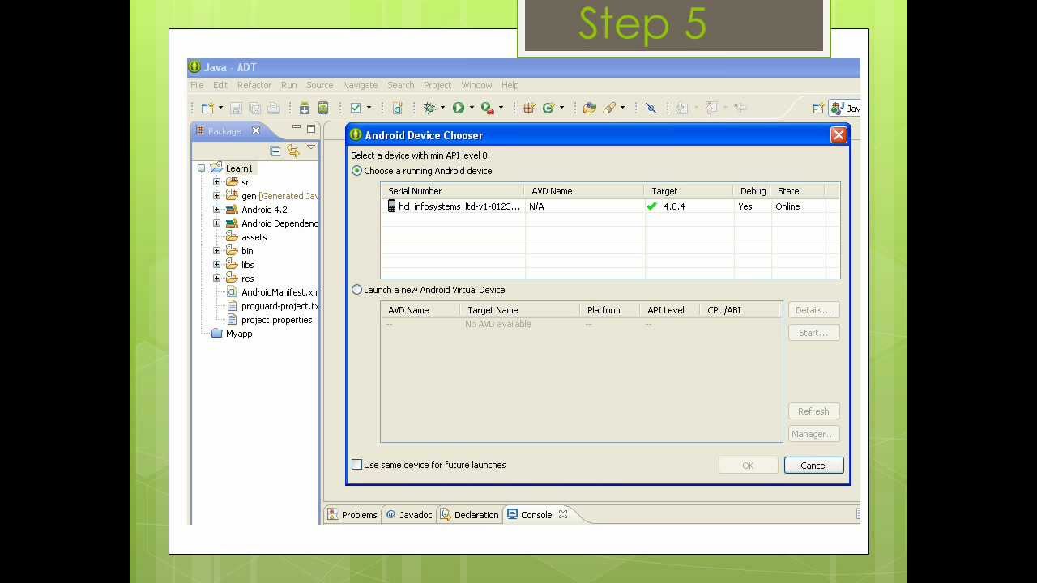Expand the res folder

pos(216,279)
